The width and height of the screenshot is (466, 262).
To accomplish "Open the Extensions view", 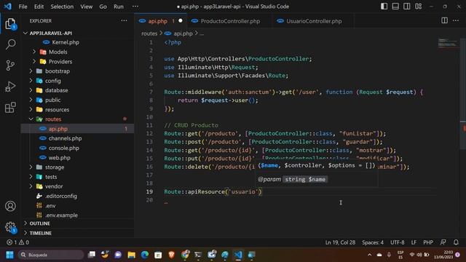I will [x=10, y=108].
